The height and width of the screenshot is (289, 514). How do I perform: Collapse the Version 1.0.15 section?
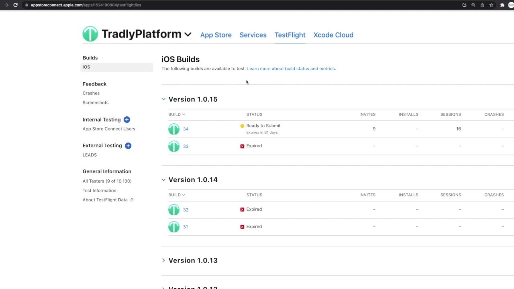pyautogui.click(x=163, y=99)
